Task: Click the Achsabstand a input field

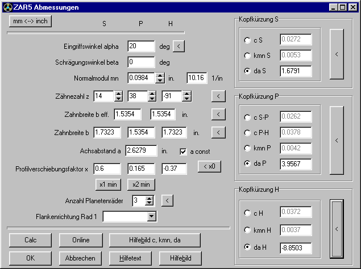Action: [140, 151]
